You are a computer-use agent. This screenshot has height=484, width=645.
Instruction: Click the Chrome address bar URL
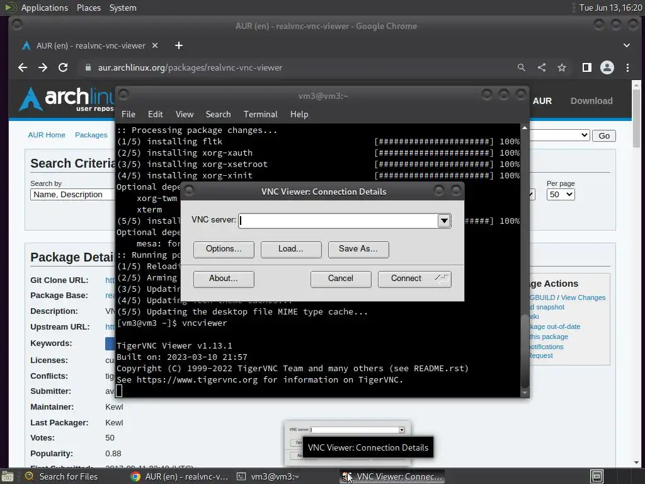point(190,67)
